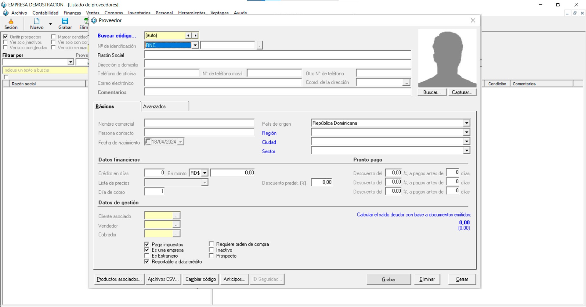Open País de origen dropdown

tap(466, 123)
